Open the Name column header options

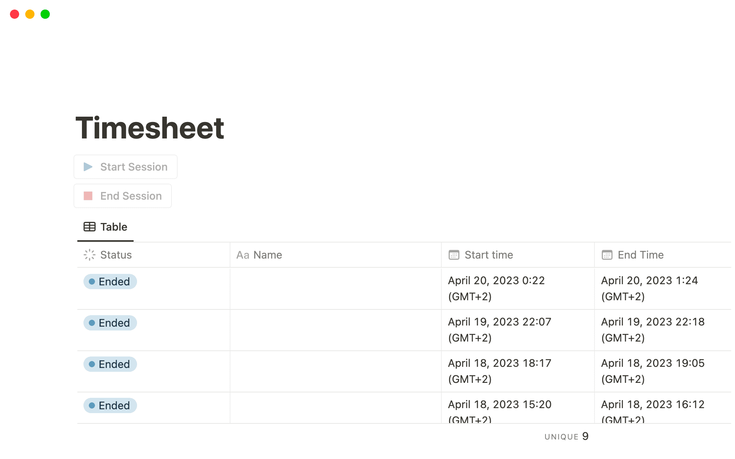pyautogui.click(x=267, y=254)
